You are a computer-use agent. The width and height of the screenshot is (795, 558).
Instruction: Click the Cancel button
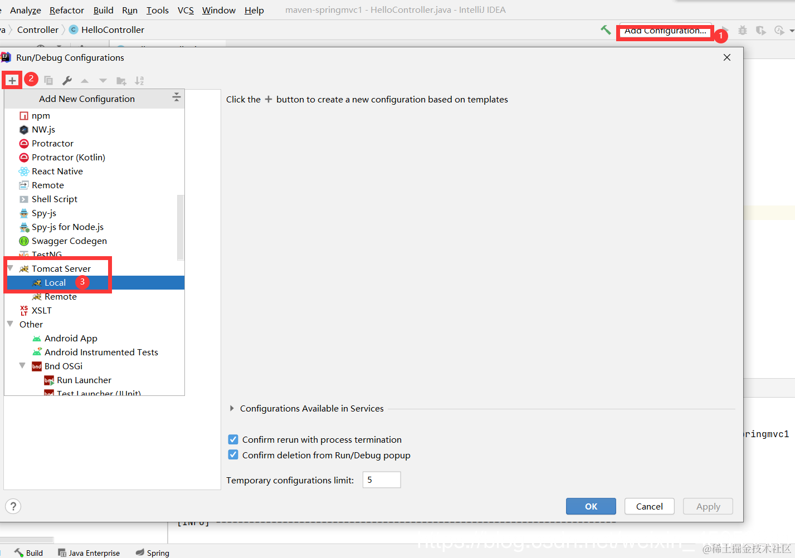tap(650, 506)
